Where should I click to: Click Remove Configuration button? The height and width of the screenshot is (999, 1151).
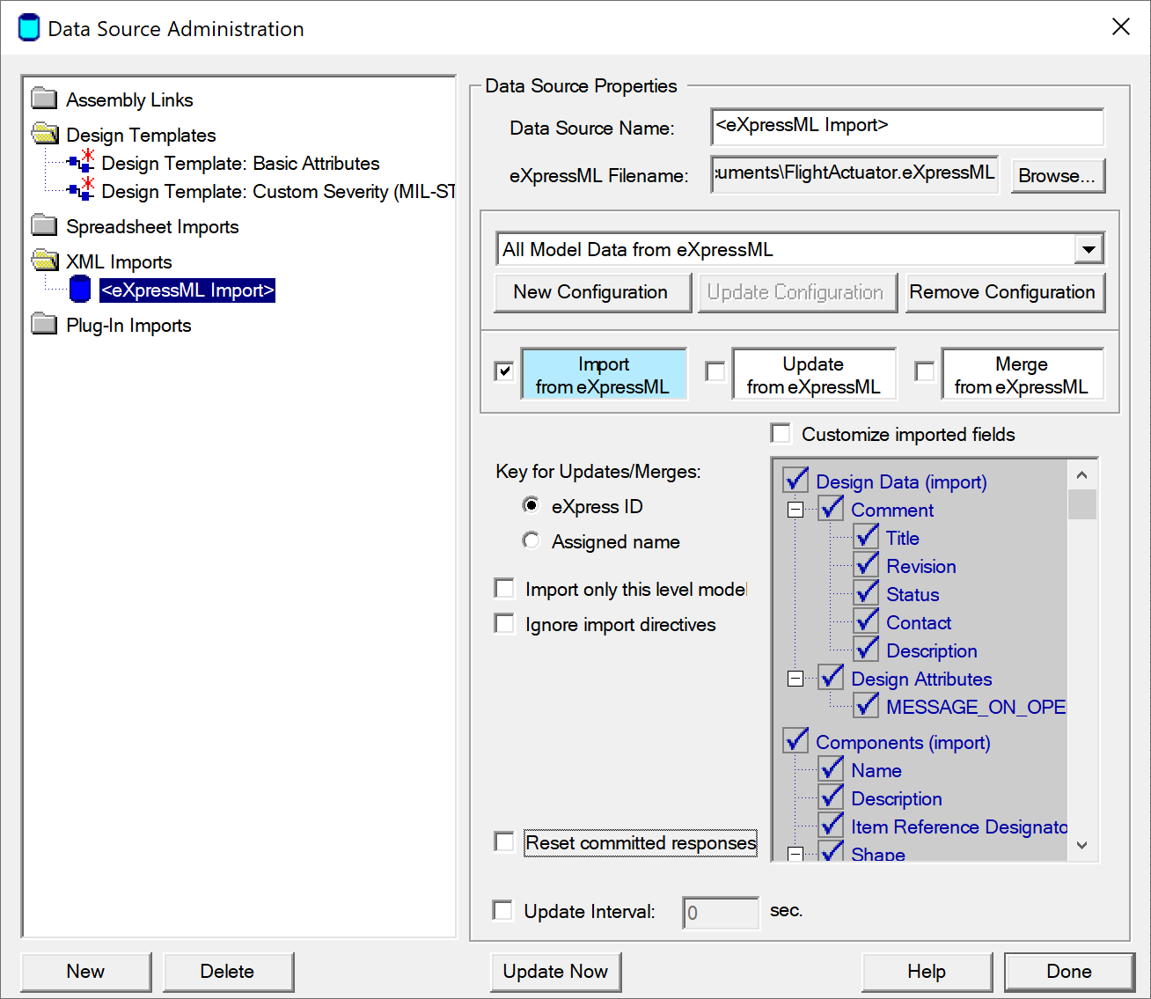[x=1004, y=292]
